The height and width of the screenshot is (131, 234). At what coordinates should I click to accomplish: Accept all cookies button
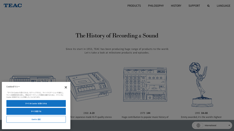coord(36,103)
